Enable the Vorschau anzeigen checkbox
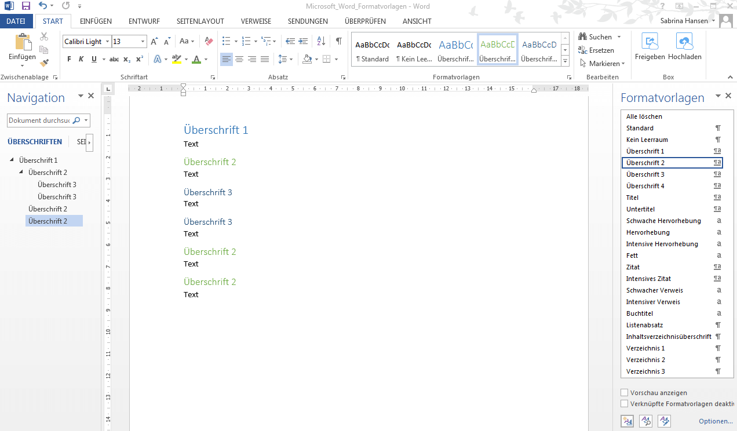Viewport: 737px width, 431px height. coord(624,393)
